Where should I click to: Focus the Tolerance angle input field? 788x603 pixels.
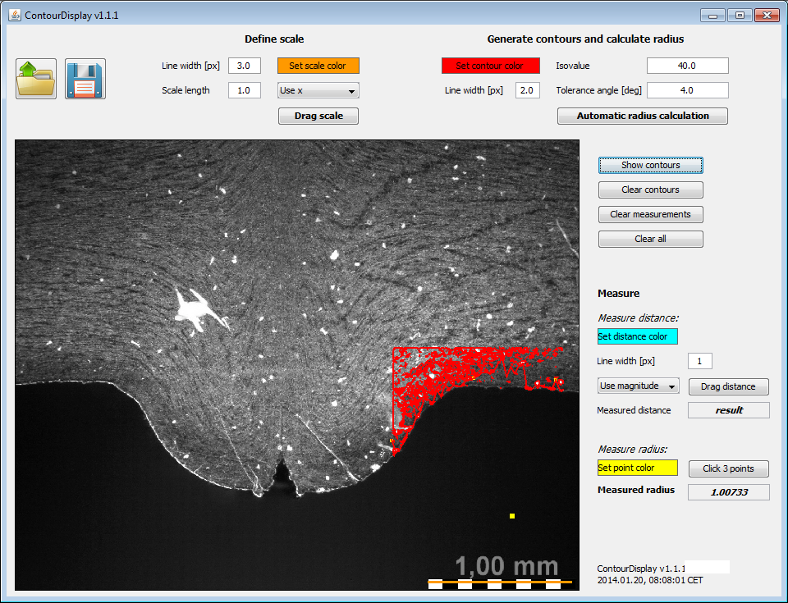tap(687, 90)
